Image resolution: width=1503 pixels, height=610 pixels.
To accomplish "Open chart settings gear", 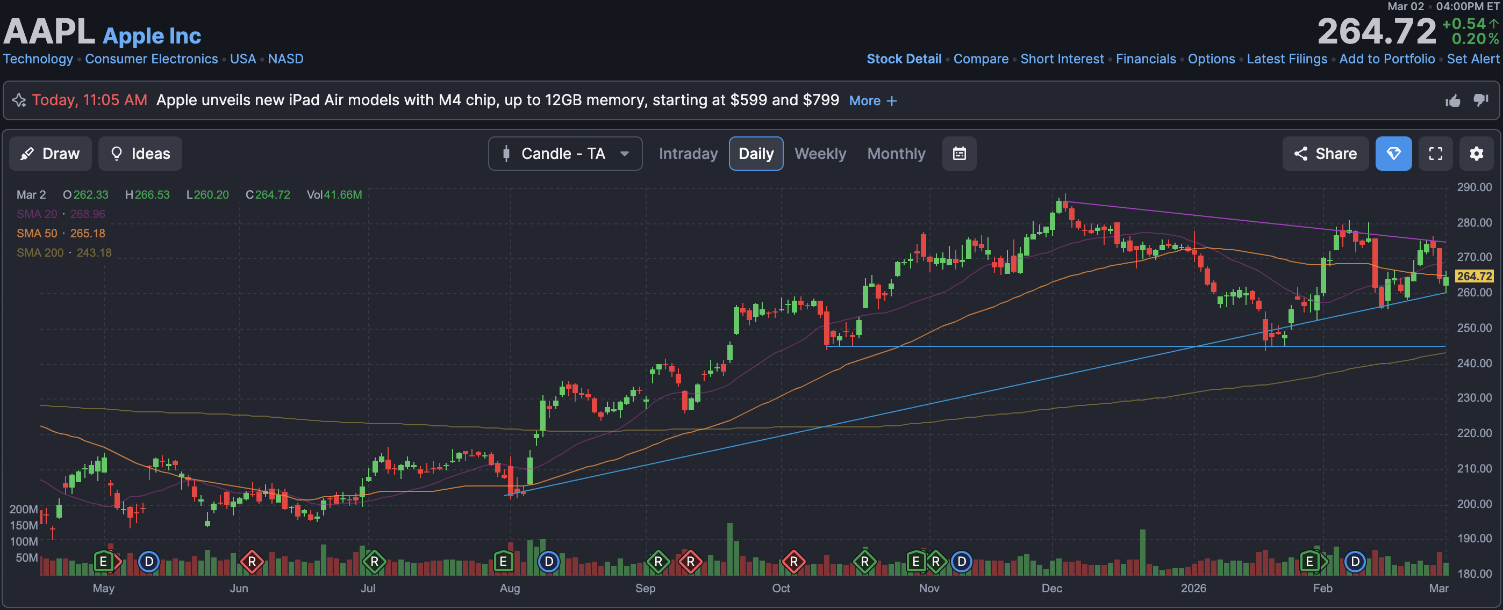I will coord(1476,154).
